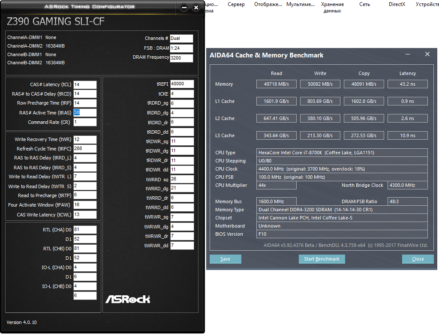Screen dimensions: 439x336
Task: Select the tRRD_S field
Action: coord(85,168)
